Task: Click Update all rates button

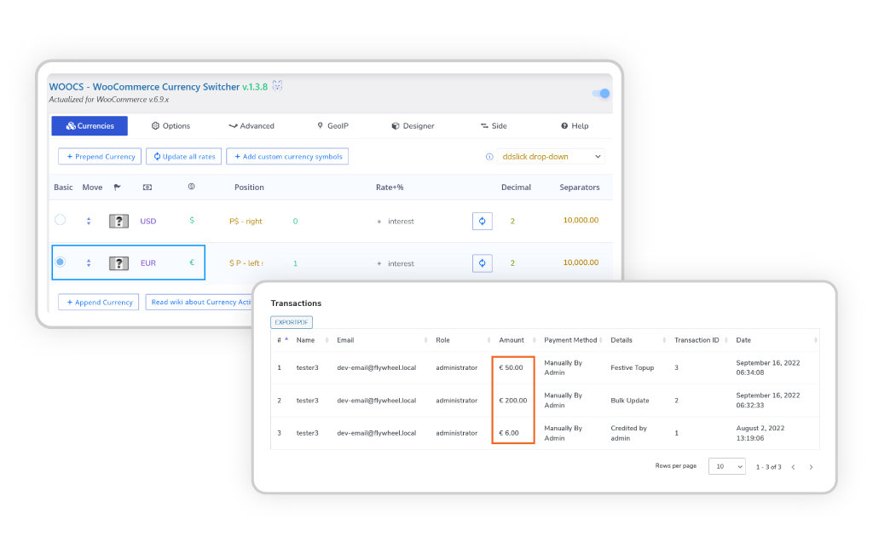Action: coord(184,157)
